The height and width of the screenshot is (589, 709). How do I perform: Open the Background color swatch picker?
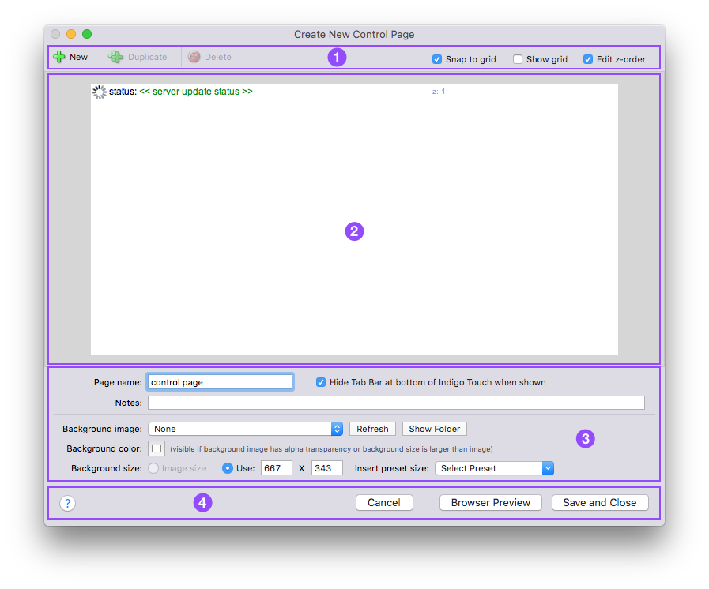[x=157, y=448]
